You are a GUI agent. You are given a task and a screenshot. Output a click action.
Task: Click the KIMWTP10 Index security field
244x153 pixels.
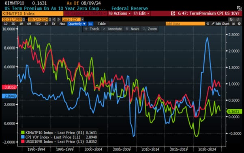[x=32, y=13]
